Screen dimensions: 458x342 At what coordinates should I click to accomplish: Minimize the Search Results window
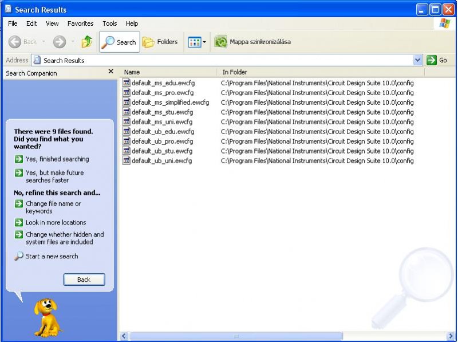pyautogui.click(x=421, y=10)
